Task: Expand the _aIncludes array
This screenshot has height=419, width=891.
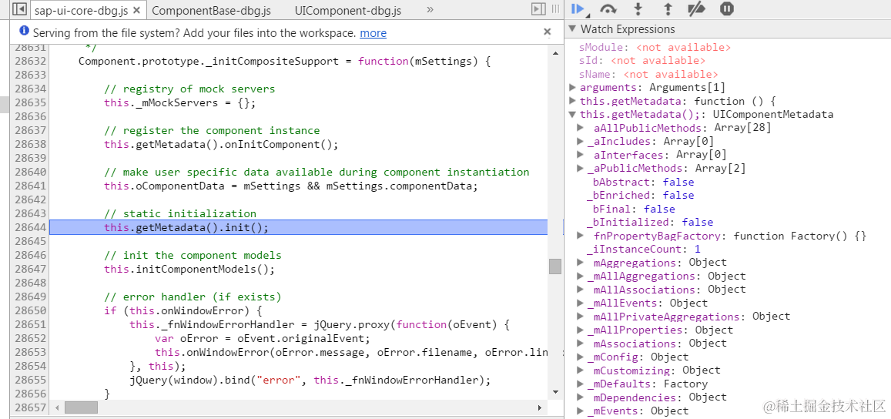Action: 580,141
